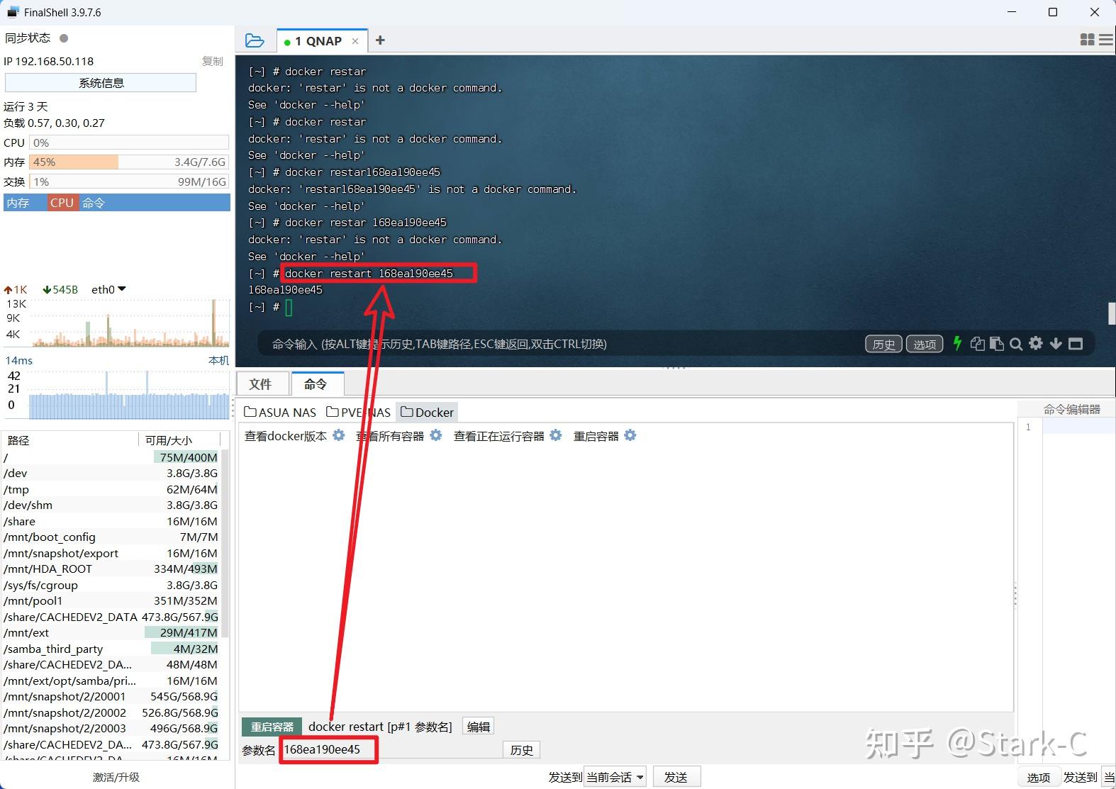Open the 当前会话 send-target dropdown
Viewport: 1116px width, 789px height.
(x=615, y=777)
